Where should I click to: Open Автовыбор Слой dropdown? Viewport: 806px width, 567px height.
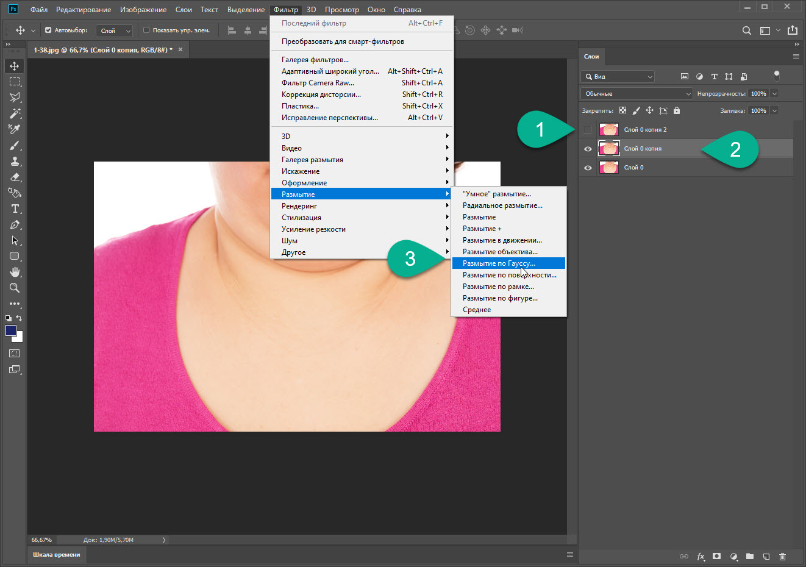coord(114,30)
